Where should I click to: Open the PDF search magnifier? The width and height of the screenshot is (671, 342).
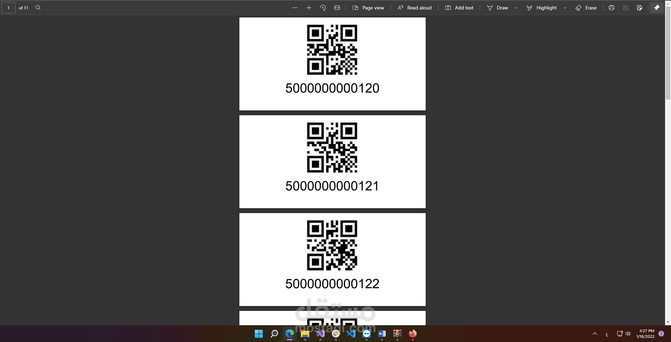click(x=38, y=8)
